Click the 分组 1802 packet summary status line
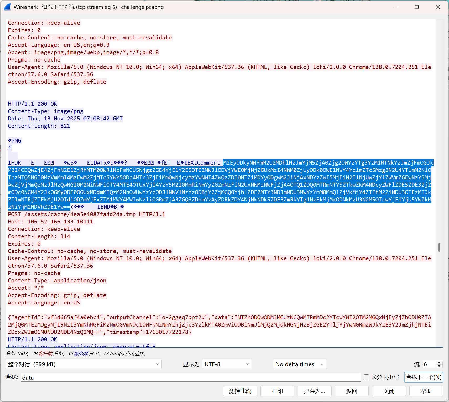The image size is (449, 402). pos(76,353)
